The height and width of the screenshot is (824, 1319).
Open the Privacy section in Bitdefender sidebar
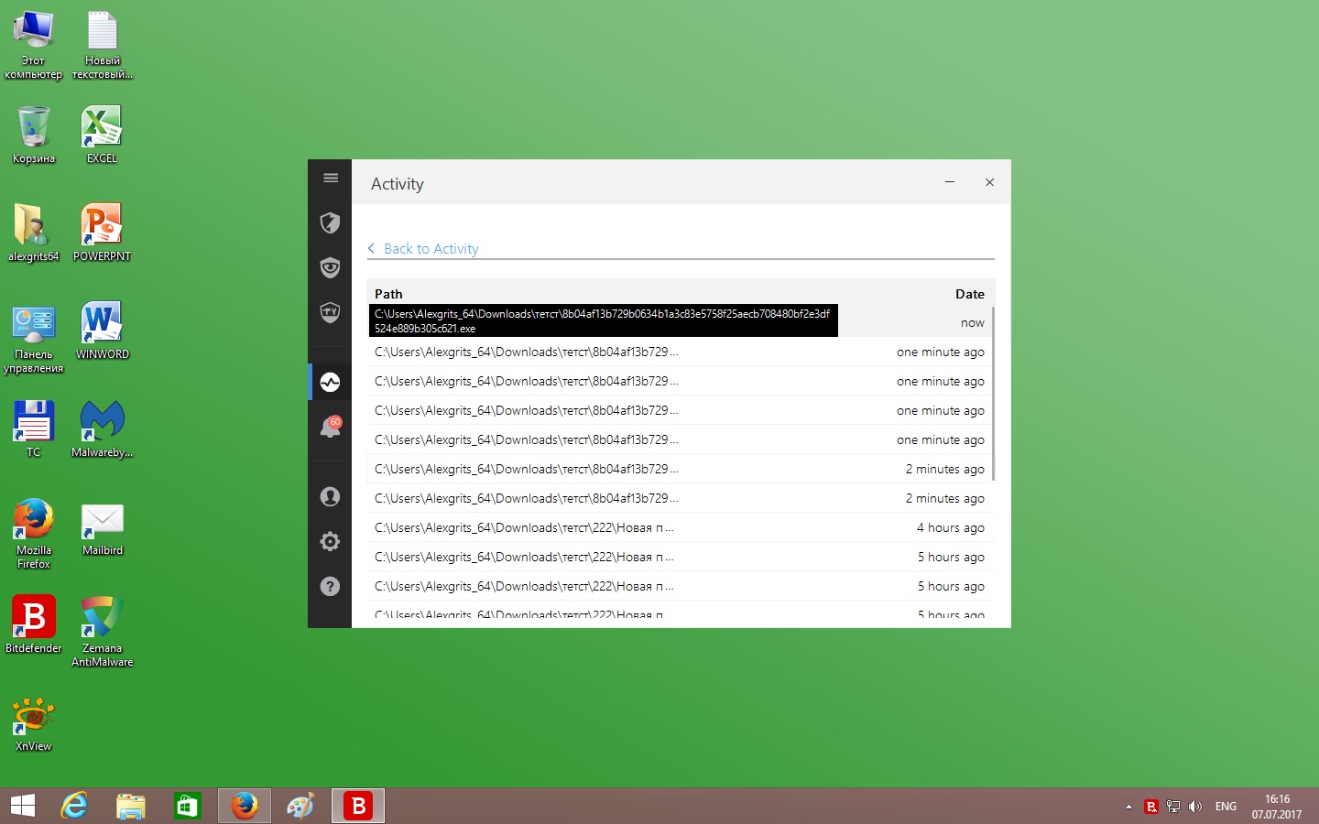pos(330,267)
